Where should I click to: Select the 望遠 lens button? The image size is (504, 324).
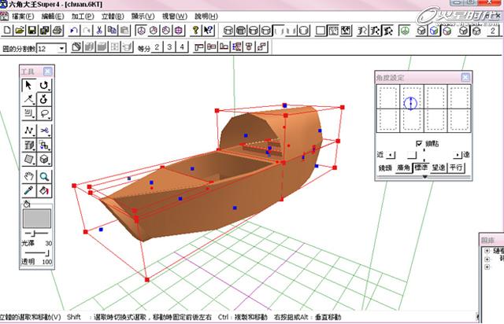click(439, 168)
